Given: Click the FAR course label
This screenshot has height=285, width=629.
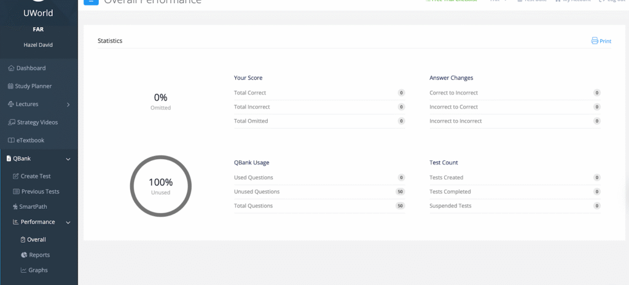Looking at the screenshot, I should (x=38, y=29).
